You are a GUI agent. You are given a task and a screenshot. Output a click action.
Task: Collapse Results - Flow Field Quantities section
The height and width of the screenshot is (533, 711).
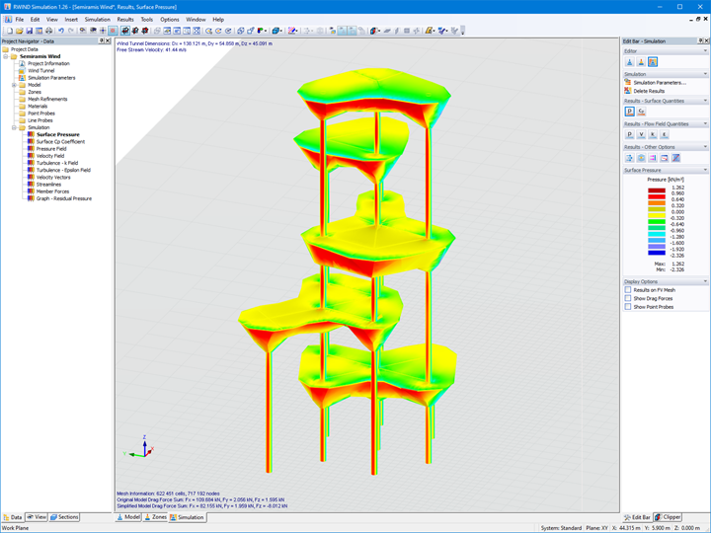(705, 123)
